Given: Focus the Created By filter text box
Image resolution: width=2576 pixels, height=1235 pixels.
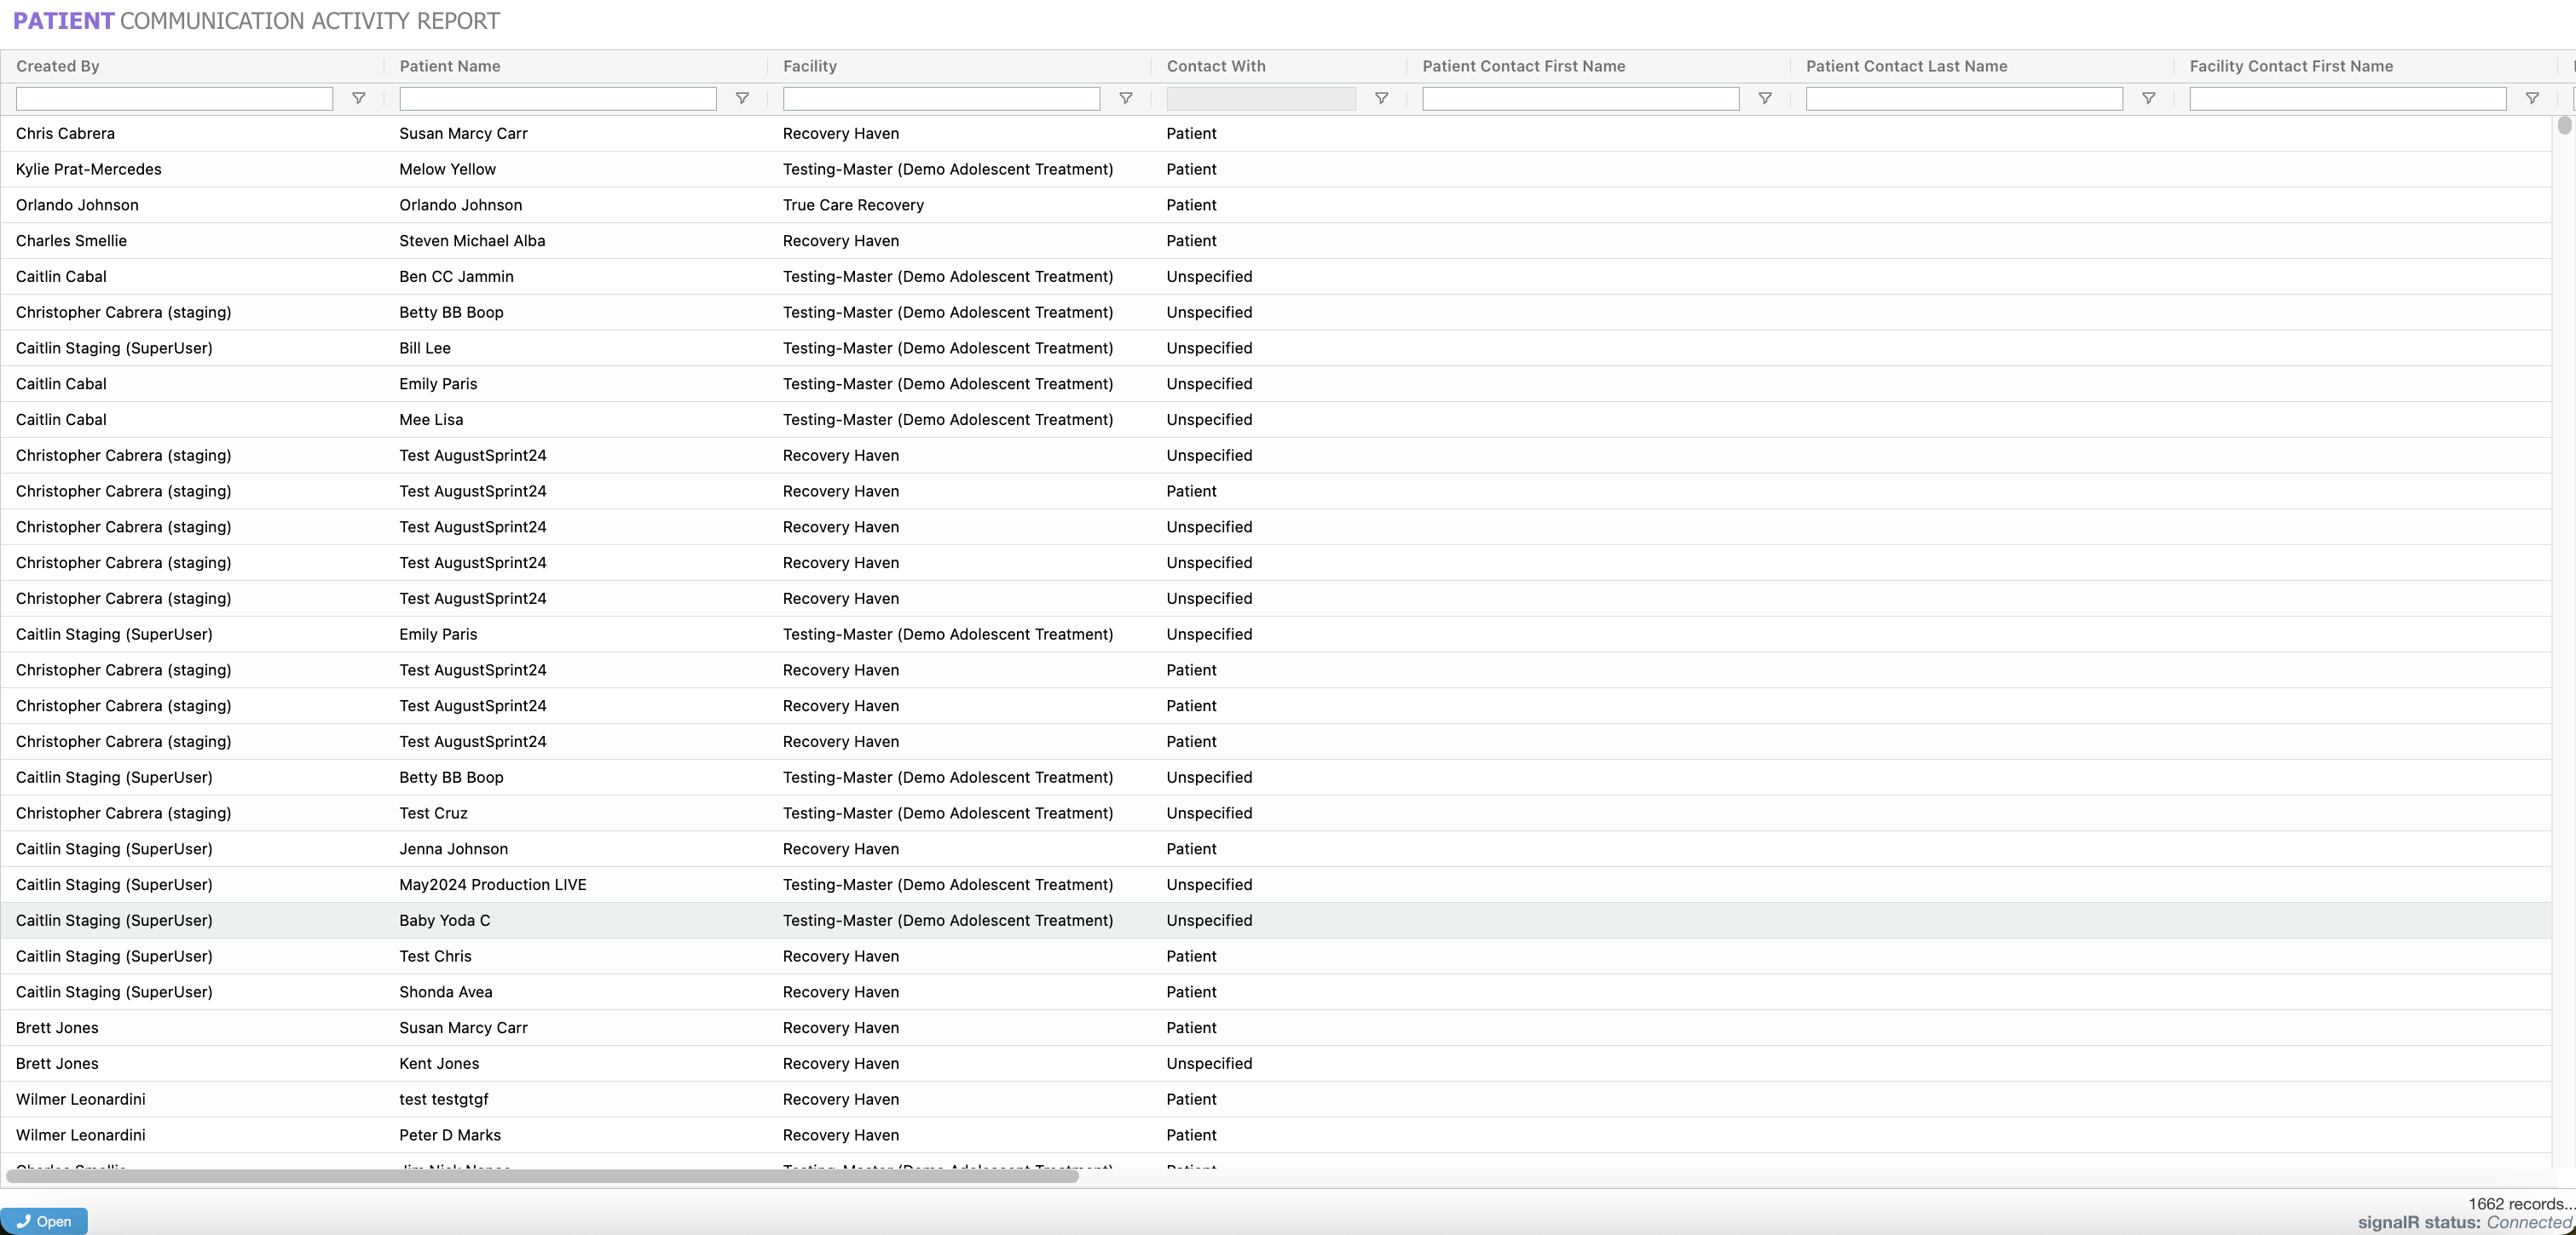Looking at the screenshot, I should tap(174, 98).
